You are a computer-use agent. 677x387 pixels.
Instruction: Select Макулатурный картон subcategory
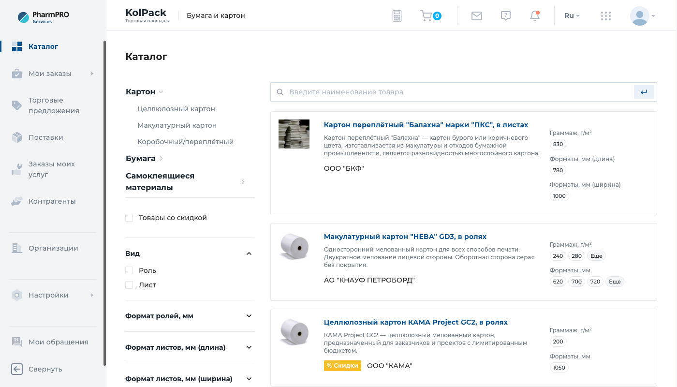(177, 125)
